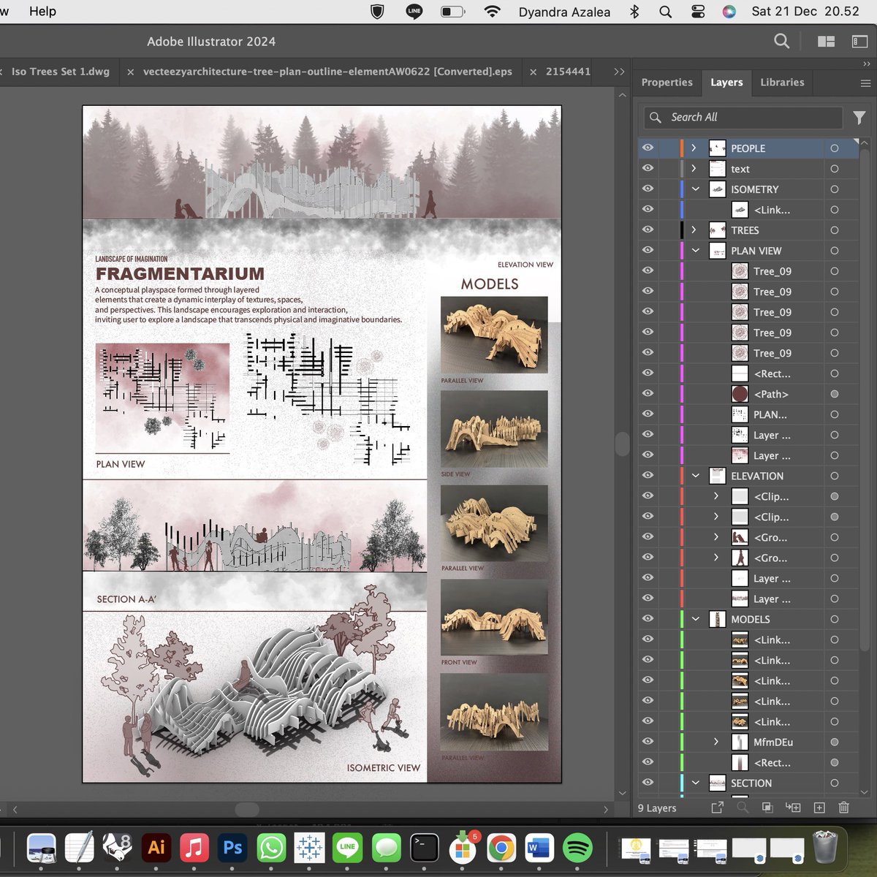Hide the <Path> sublayer via eye icon
Screen dimensions: 877x877
point(648,394)
